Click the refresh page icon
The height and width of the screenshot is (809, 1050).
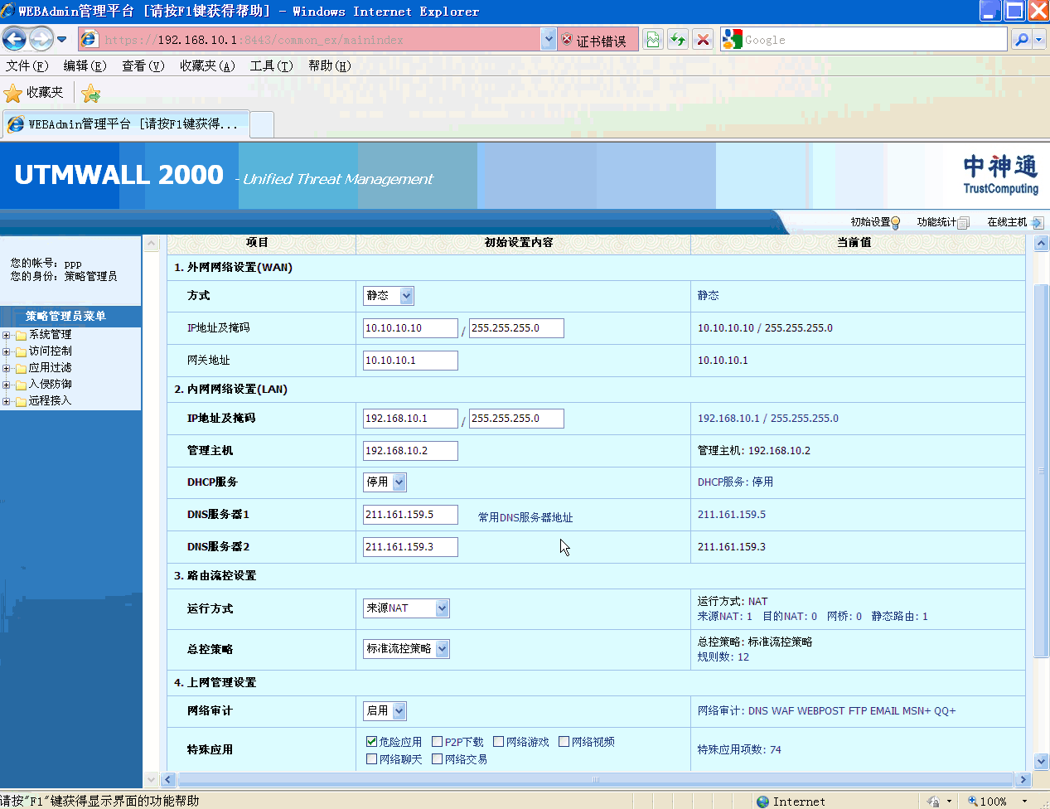678,39
